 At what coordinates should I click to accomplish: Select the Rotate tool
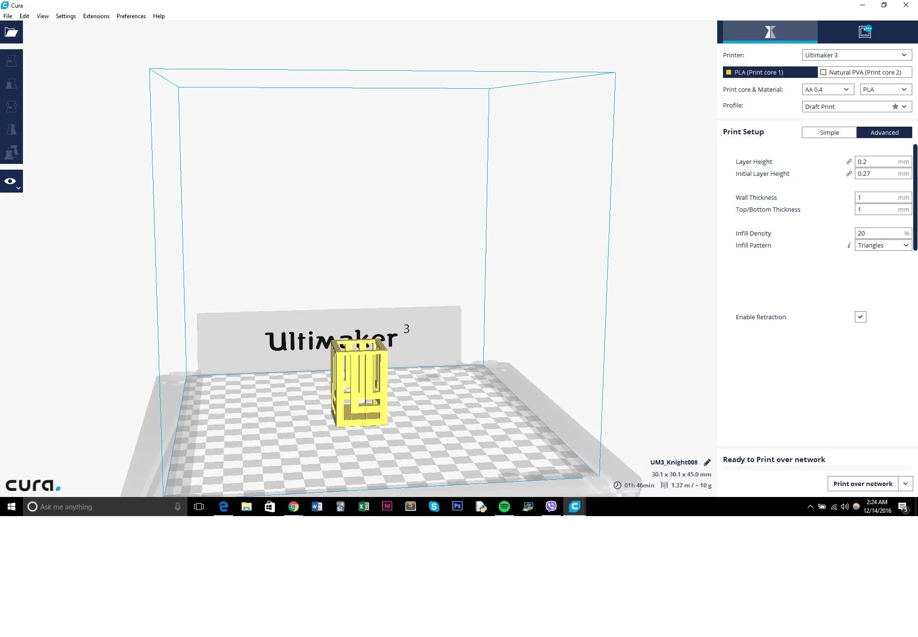(x=11, y=107)
